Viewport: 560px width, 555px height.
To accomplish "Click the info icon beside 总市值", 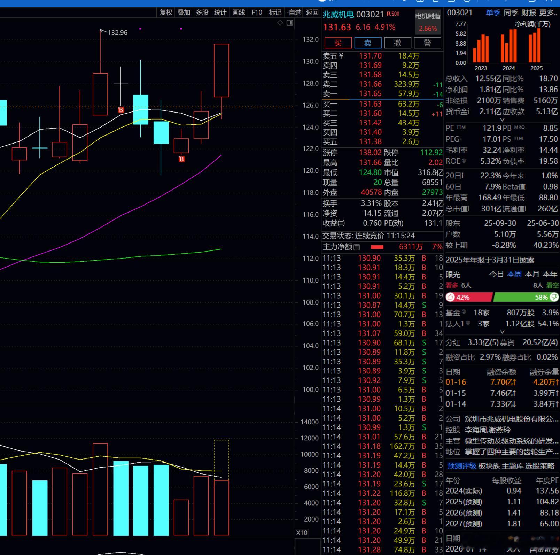I will point(468,209).
